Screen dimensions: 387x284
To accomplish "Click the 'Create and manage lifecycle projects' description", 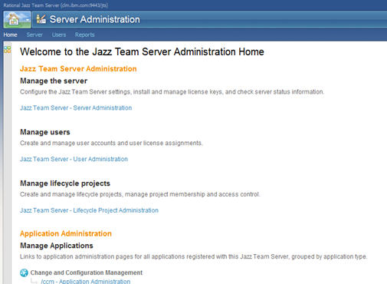I will [140, 194].
